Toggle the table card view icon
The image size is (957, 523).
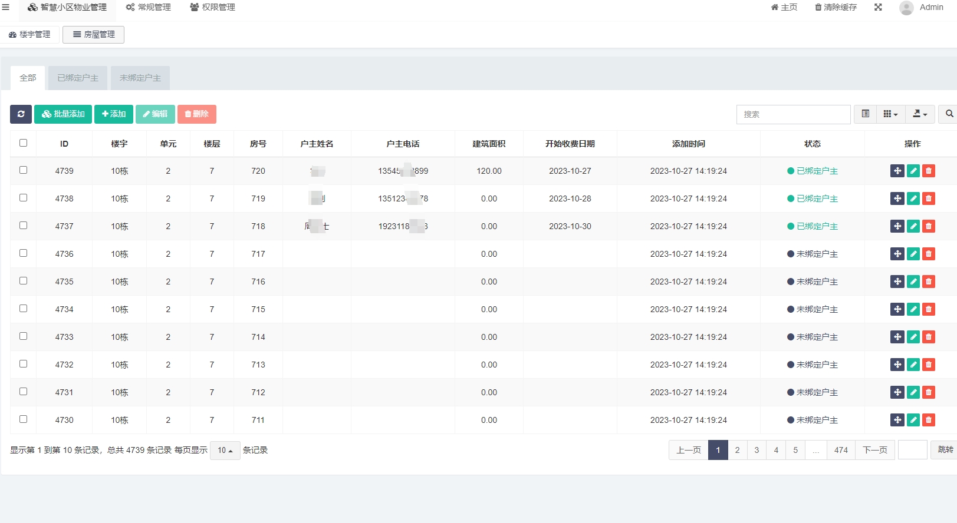pos(866,114)
